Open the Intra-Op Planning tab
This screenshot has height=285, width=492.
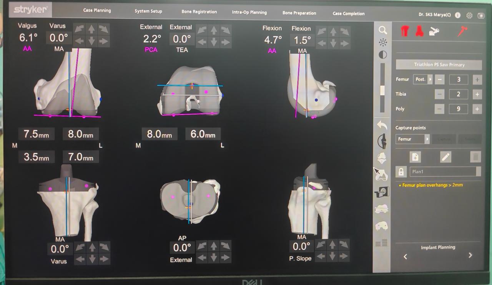coord(249,12)
